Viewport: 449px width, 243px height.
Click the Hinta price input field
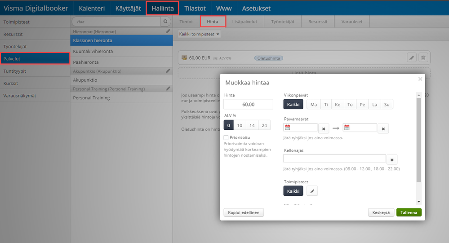[248, 104]
